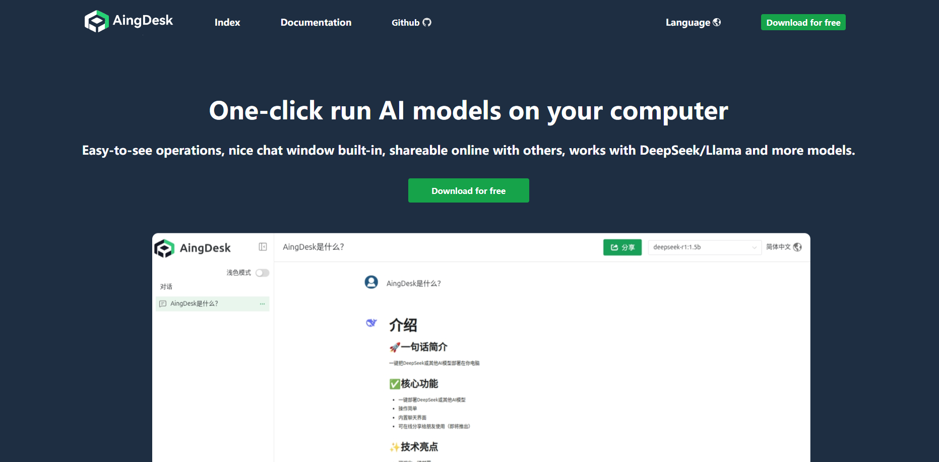Click the globe icon next to Language

[x=717, y=22]
